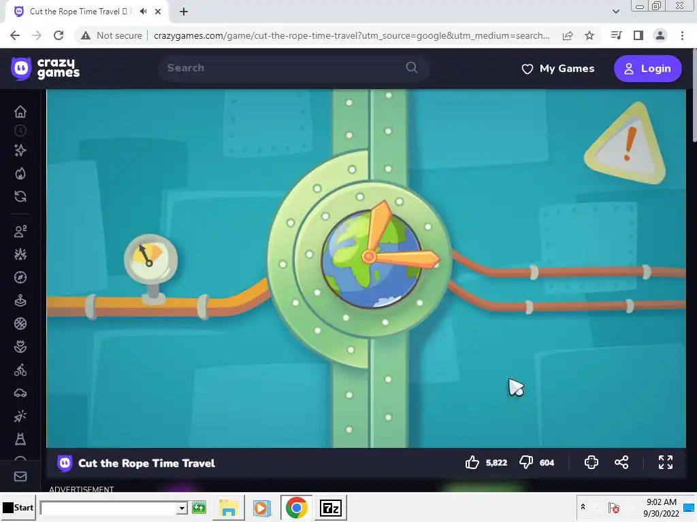Open Chrome three-dot menu
Image resolution: width=697 pixels, height=522 pixels.
[x=682, y=35]
